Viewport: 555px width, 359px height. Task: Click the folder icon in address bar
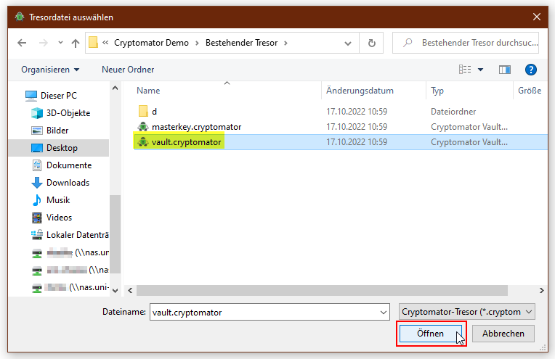point(94,43)
